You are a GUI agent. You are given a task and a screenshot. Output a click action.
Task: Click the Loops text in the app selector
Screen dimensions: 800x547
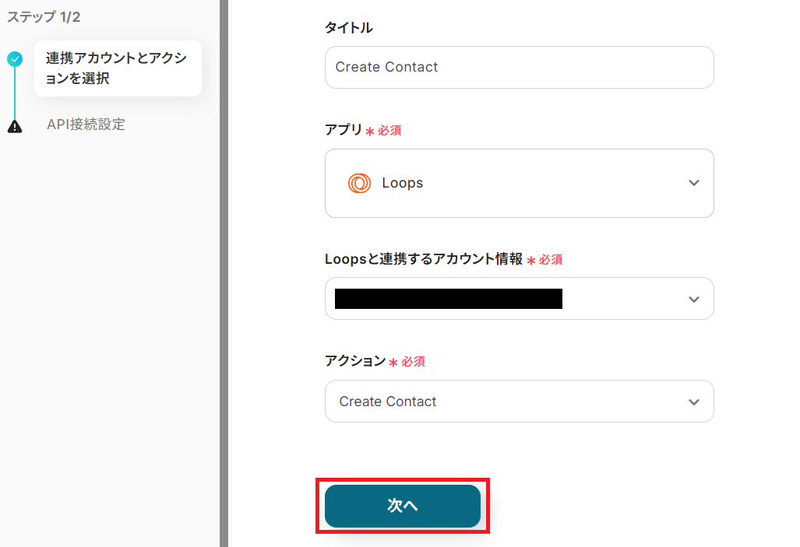click(402, 184)
